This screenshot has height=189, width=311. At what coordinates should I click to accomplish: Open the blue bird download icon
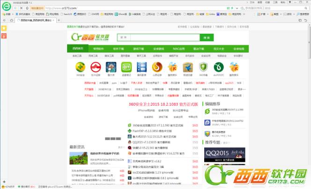(188, 67)
